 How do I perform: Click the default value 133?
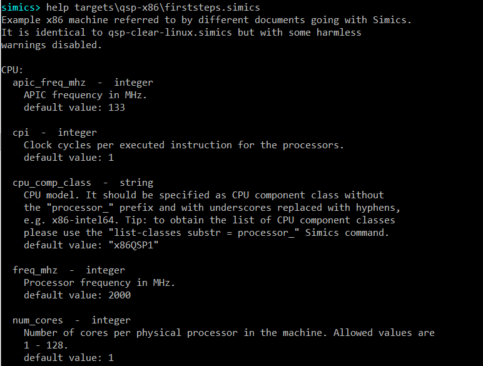pyautogui.click(x=116, y=108)
